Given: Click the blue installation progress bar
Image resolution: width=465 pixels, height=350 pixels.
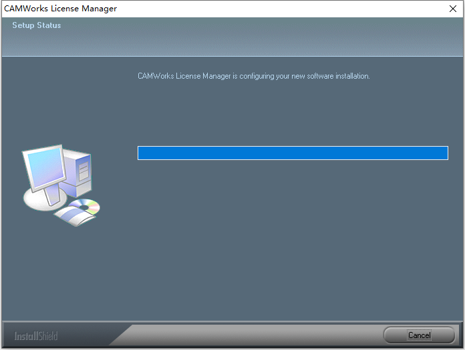Looking at the screenshot, I should [293, 153].
